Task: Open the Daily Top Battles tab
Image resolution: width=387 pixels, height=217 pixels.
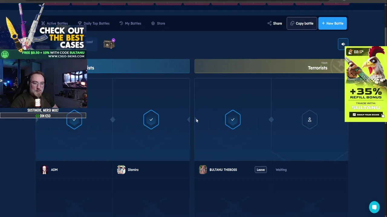Action: pos(93,23)
